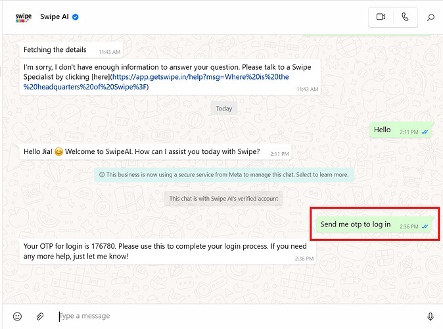Viewport: 443px width, 329px height.
Task: Attach a file with paperclip icon
Action: pos(40,316)
